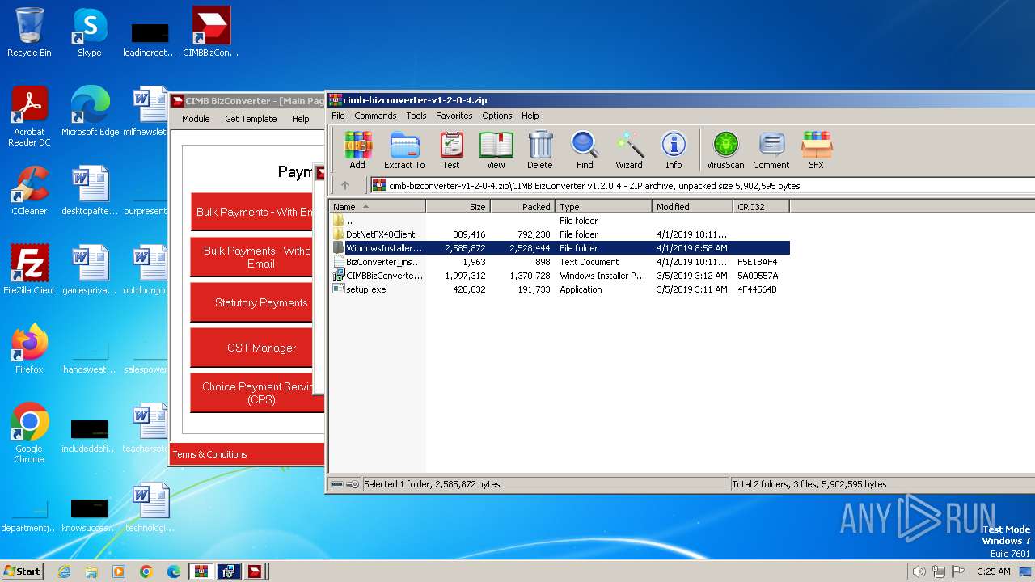The image size is (1035, 582).
Task: Sort by the Modified column header
Action: pos(692,207)
